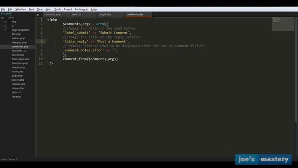Viewport: 298px width, 168px height.
Task: Click line number 11 in the gutter
Action: (41, 63)
